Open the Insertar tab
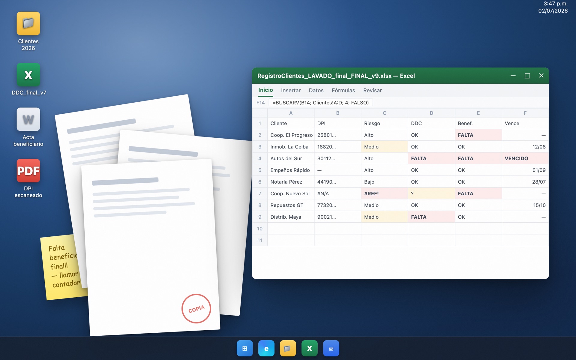Image resolution: width=576 pixels, height=360 pixels. click(x=291, y=90)
